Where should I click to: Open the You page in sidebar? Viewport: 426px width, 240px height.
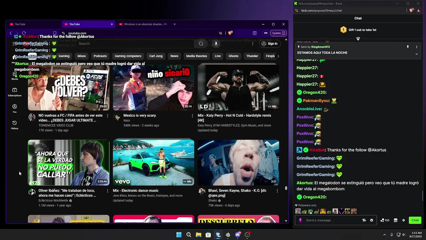[x=15, y=108]
